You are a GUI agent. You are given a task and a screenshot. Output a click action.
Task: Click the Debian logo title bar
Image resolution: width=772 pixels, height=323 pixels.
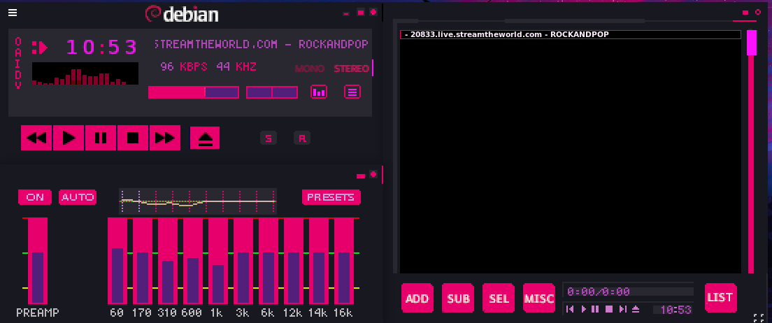tap(182, 14)
